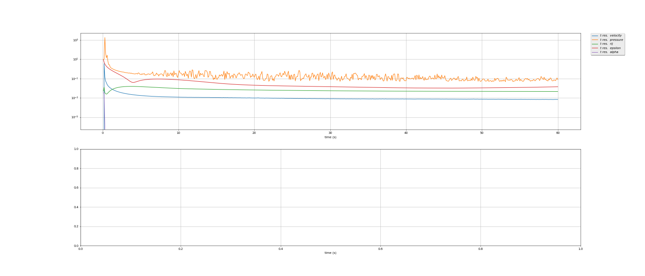Click the upper plot's 'time (s)' axis label

point(330,137)
